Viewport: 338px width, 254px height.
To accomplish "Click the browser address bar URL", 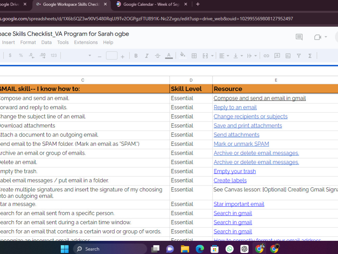I will (147, 19).
